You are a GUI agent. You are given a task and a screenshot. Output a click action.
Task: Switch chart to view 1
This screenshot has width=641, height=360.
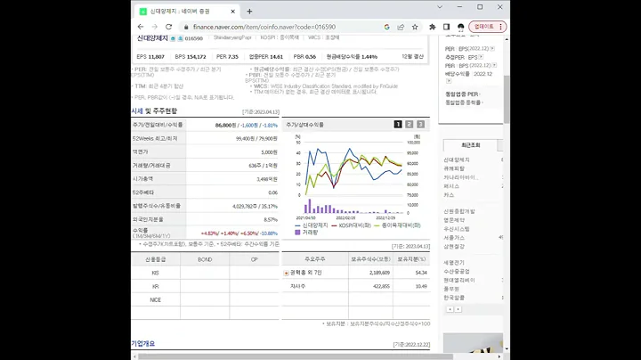398,125
